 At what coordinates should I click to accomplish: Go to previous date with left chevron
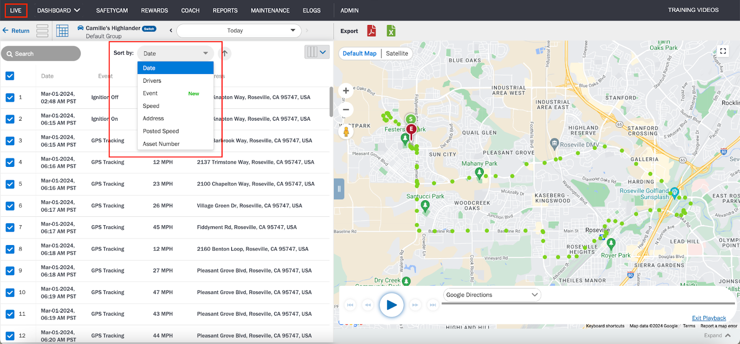click(x=171, y=31)
